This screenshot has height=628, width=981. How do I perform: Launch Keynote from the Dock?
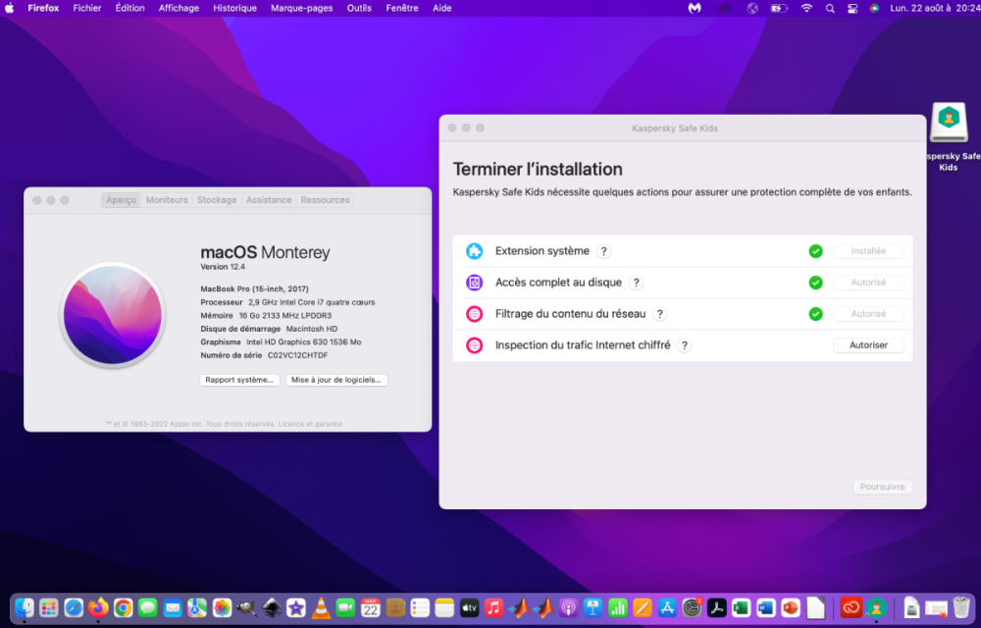(x=593, y=607)
